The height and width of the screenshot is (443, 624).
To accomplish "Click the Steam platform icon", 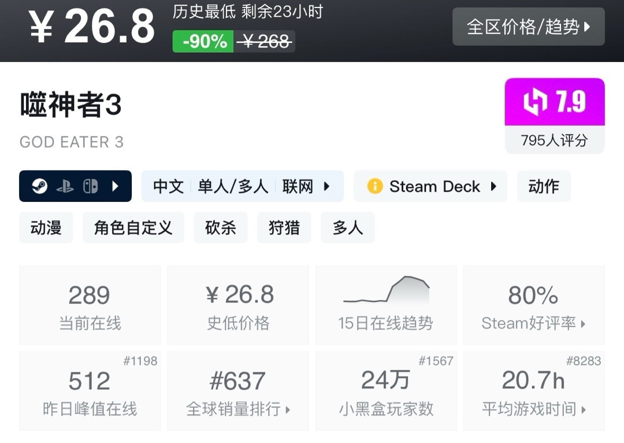I will click(x=39, y=186).
